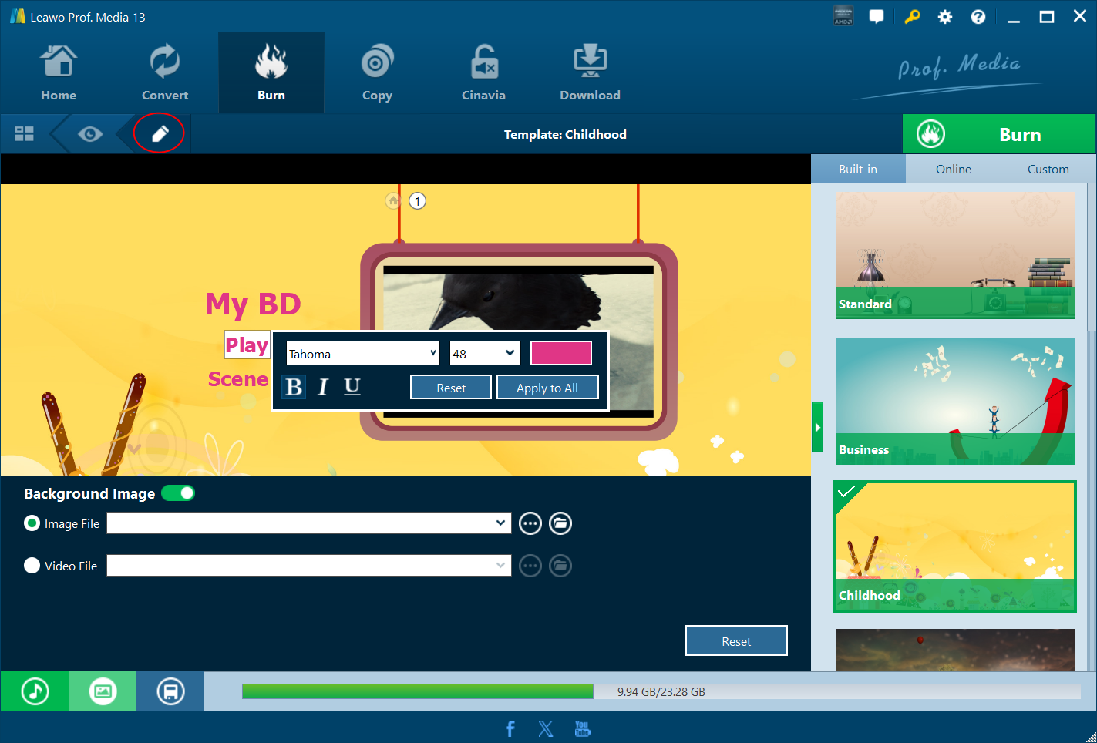The width and height of the screenshot is (1097, 743).
Task: Open background music settings icon
Action: click(35, 691)
